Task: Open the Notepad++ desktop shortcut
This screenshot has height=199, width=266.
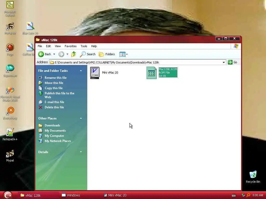Action: [10, 134]
